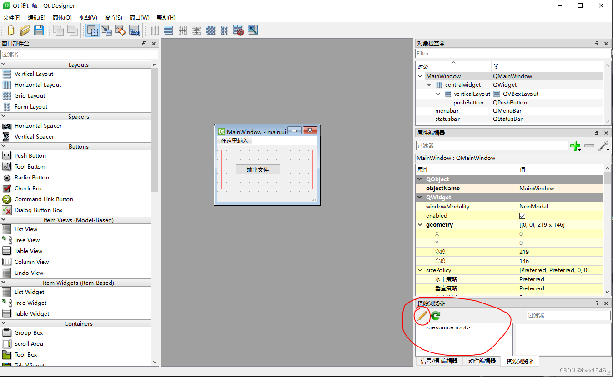Open the 编辑(E) menu
This screenshot has width=613, height=377.
click(x=36, y=18)
